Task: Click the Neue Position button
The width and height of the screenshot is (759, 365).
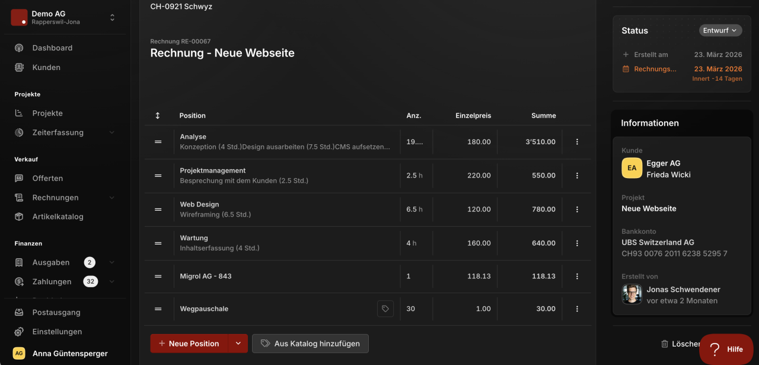Action: [x=189, y=344]
